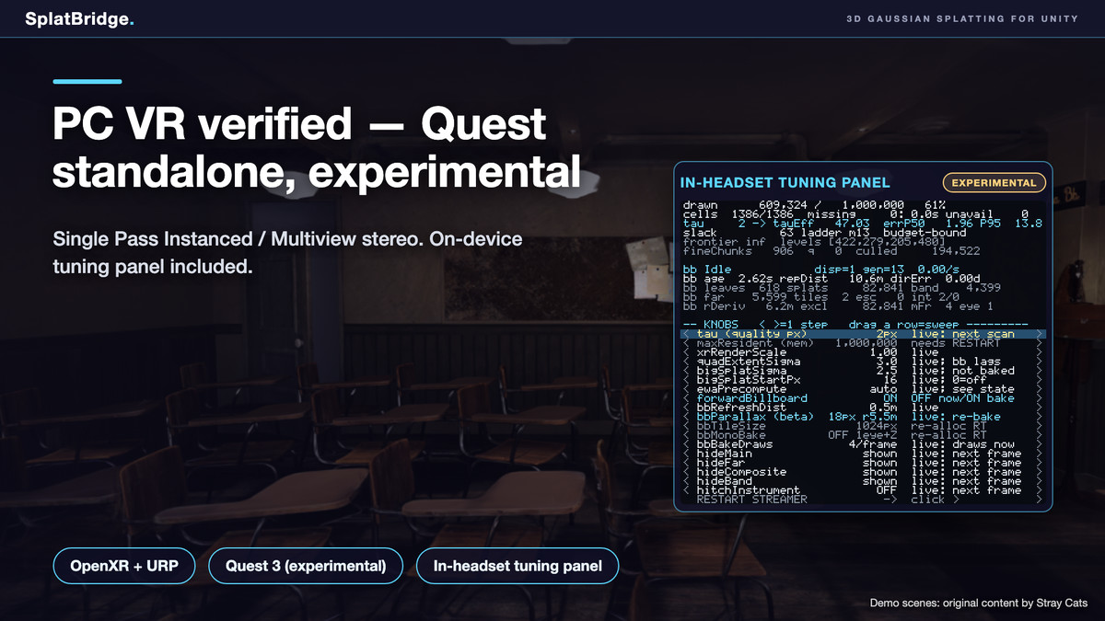Decrease xrRenderScale with its left arrow
This screenshot has width=1105, height=621.
[x=686, y=352]
